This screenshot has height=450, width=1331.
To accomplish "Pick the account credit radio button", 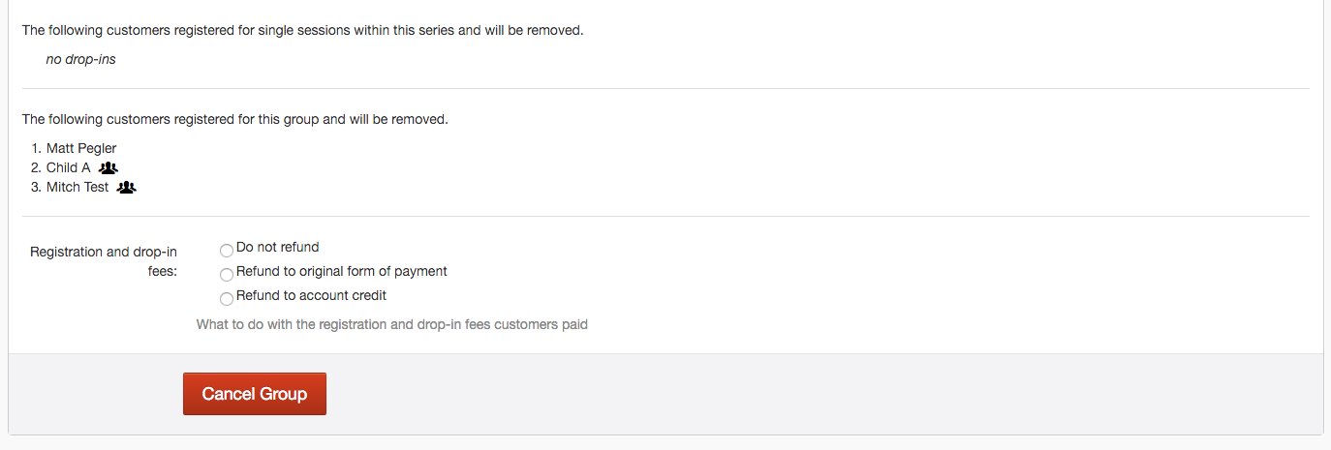I will [x=227, y=299].
